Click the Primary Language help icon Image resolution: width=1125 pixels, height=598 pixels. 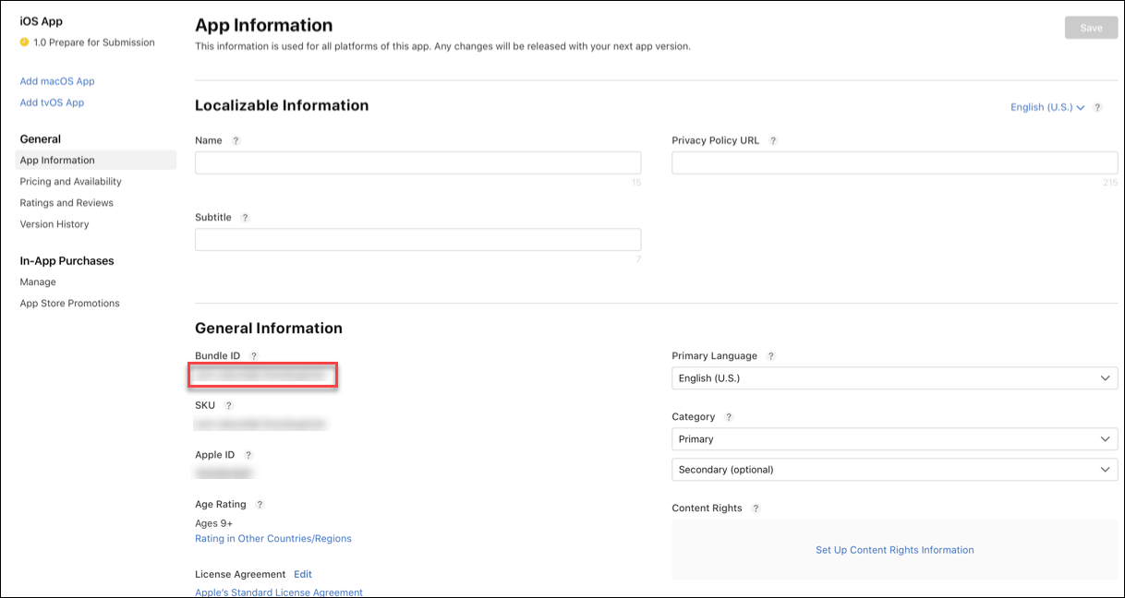click(770, 356)
